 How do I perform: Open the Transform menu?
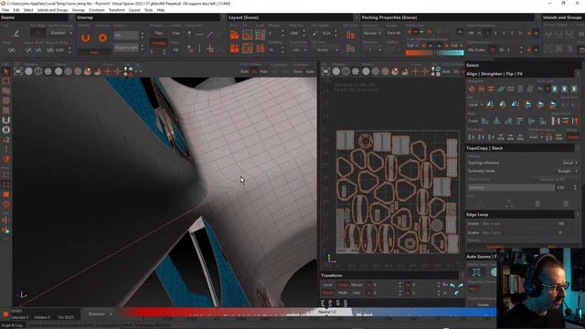coord(117,10)
